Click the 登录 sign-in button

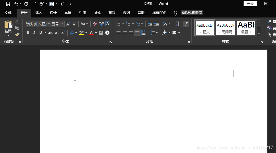point(250,4)
